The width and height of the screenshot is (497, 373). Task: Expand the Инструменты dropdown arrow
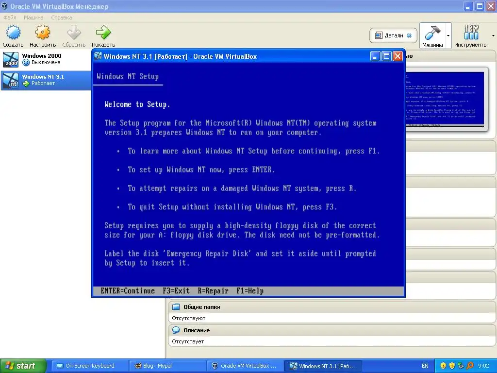[493, 35]
